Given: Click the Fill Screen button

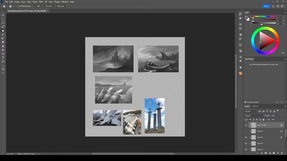Looking at the screenshot, I should pos(61,6).
